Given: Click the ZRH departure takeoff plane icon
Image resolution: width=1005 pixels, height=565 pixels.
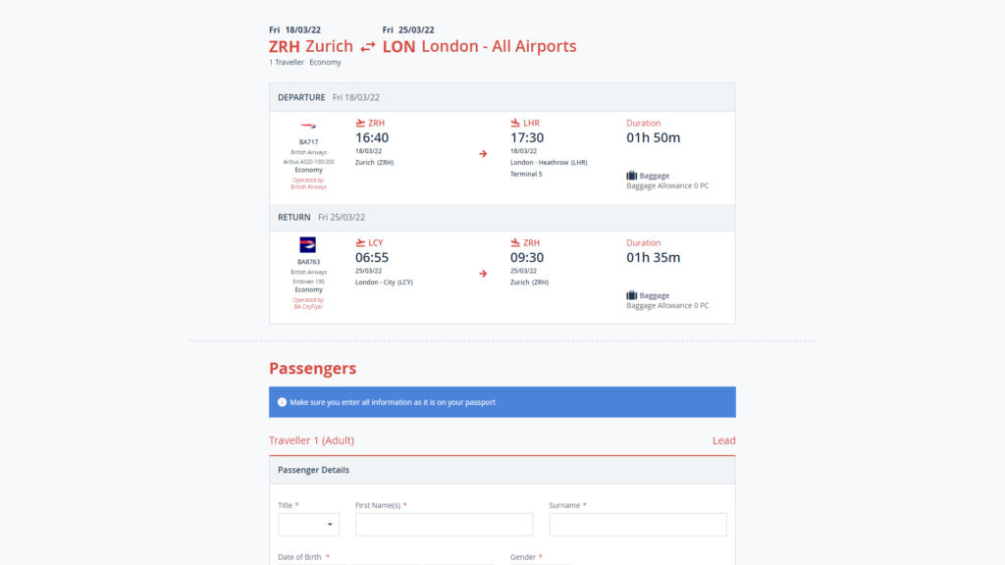Looking at the screenshot, I should 360,123.
